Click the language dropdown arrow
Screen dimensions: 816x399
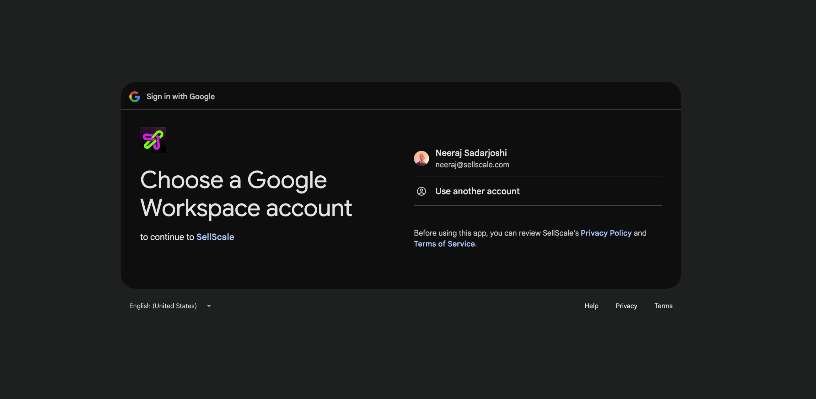(x=209, y=306)
